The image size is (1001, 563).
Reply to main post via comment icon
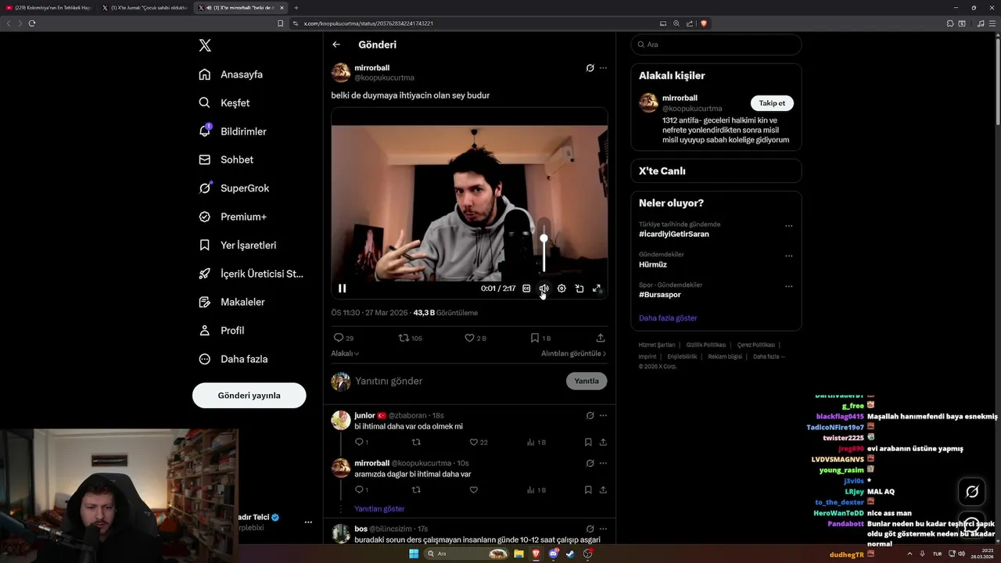[x=339, y=338]
